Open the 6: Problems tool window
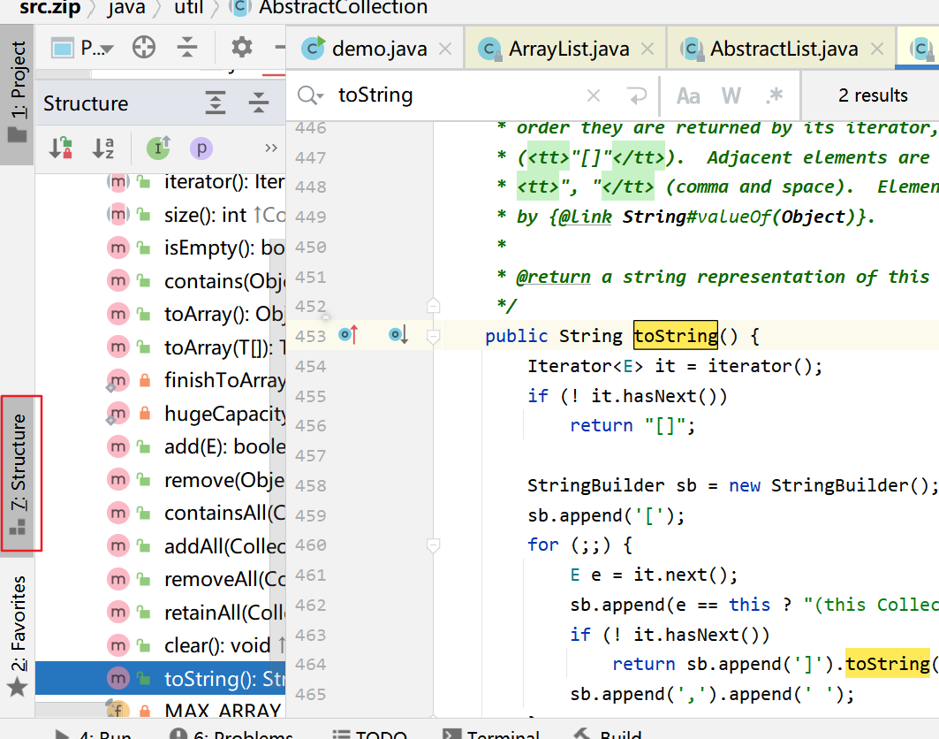939x739 pixels. tap(231, 734)
